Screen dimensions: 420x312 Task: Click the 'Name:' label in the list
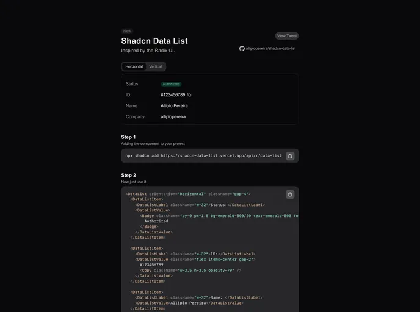[x=132, y=106]
